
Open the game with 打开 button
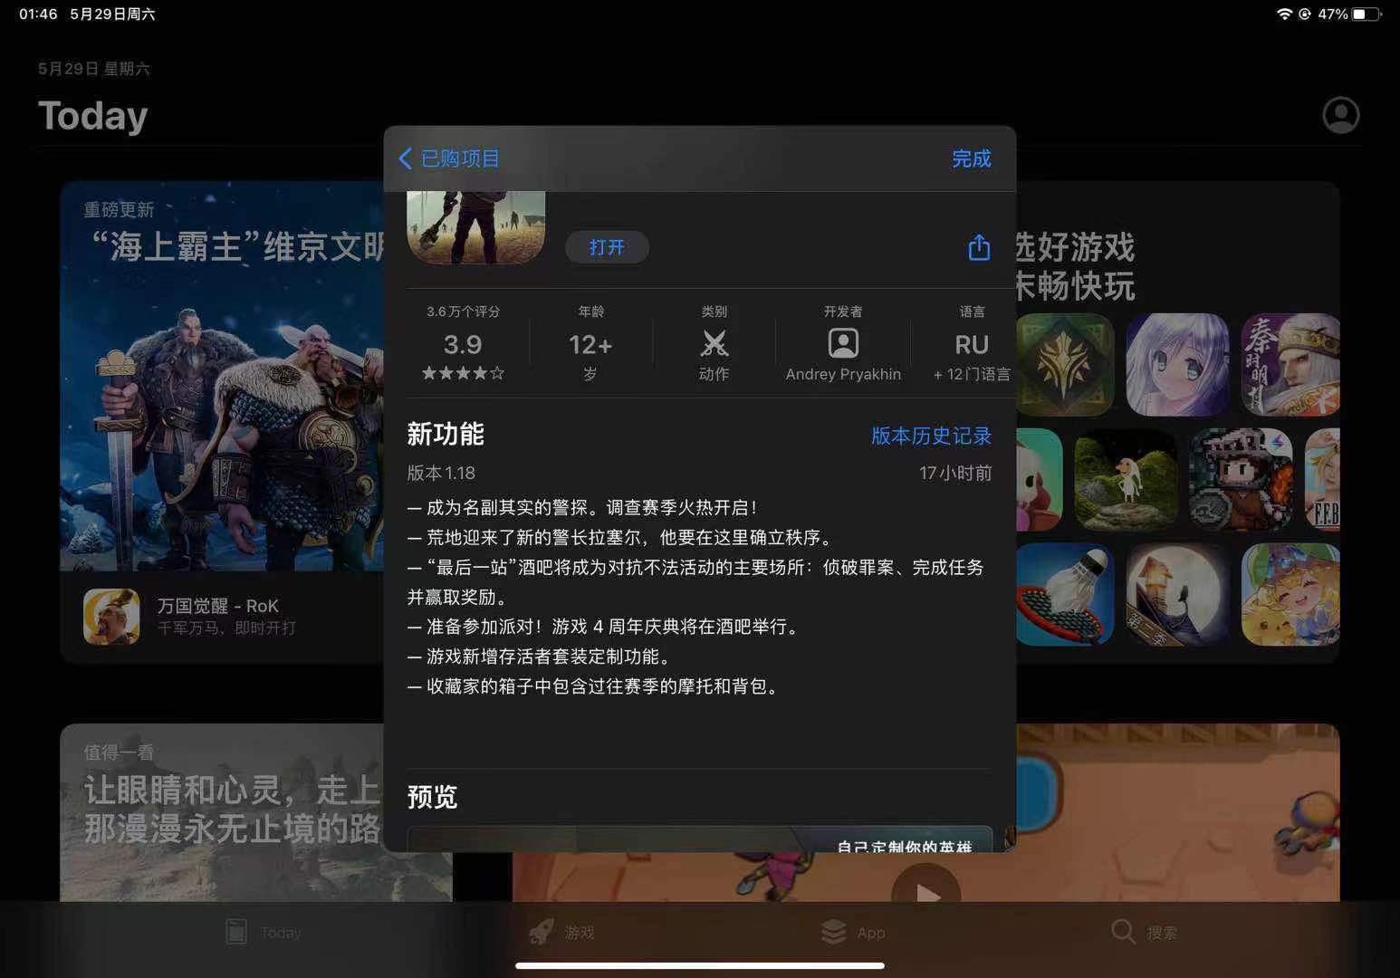(x=607, y=247)
